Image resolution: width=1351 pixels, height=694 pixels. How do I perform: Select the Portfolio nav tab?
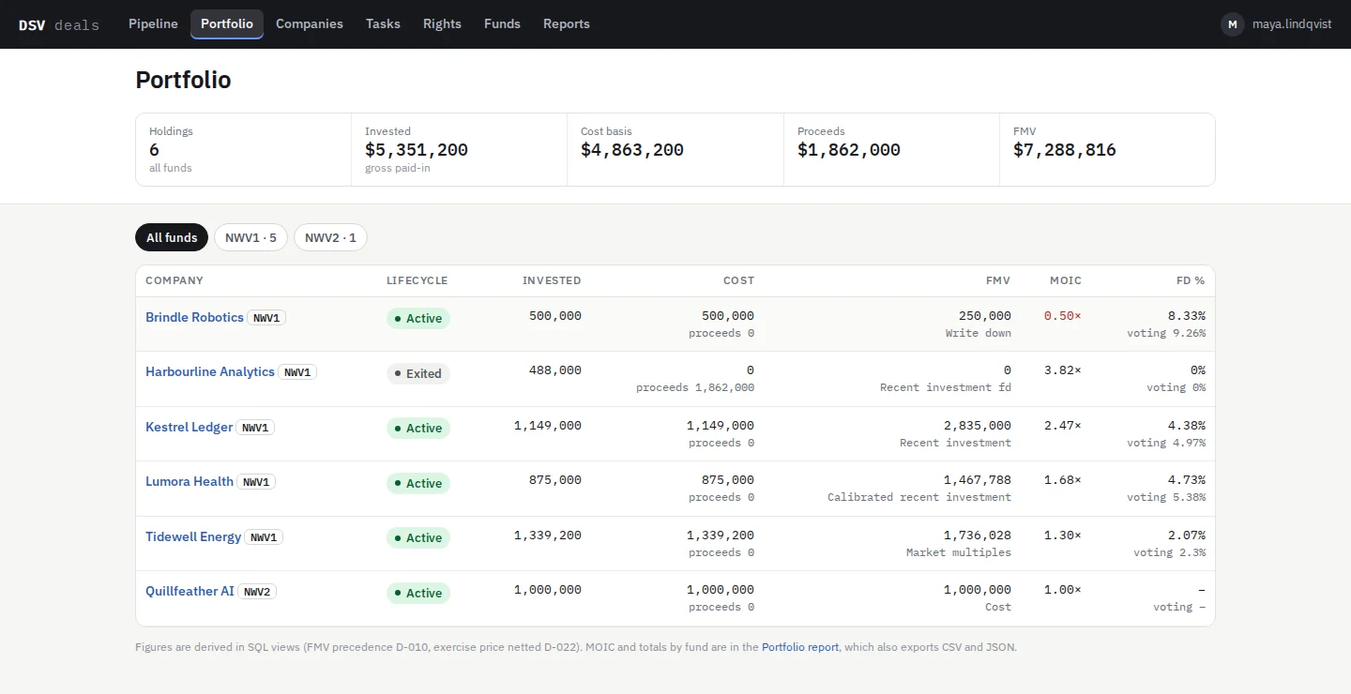point(227,23)
